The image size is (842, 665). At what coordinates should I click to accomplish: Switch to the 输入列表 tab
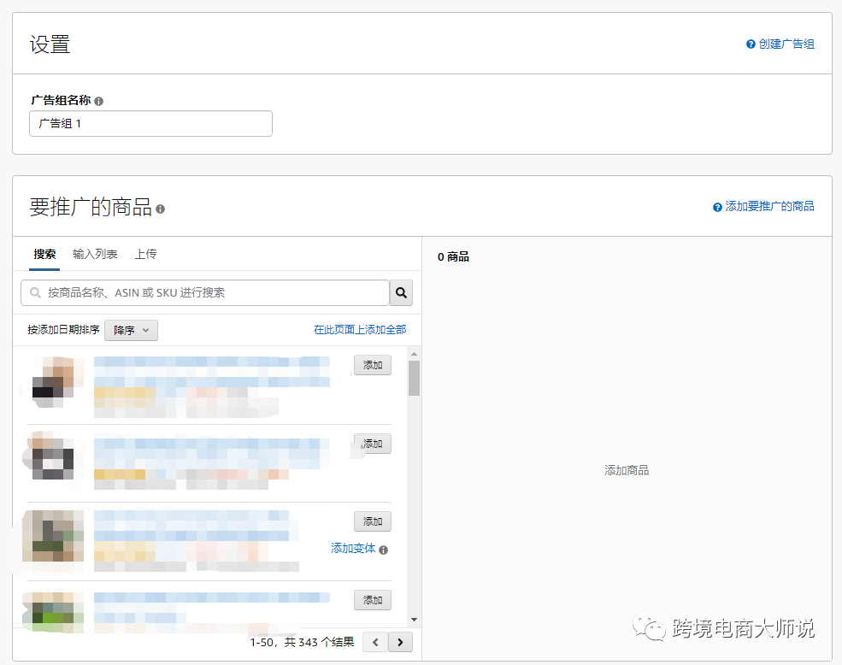pyautogui.click(x=95, y=254)
